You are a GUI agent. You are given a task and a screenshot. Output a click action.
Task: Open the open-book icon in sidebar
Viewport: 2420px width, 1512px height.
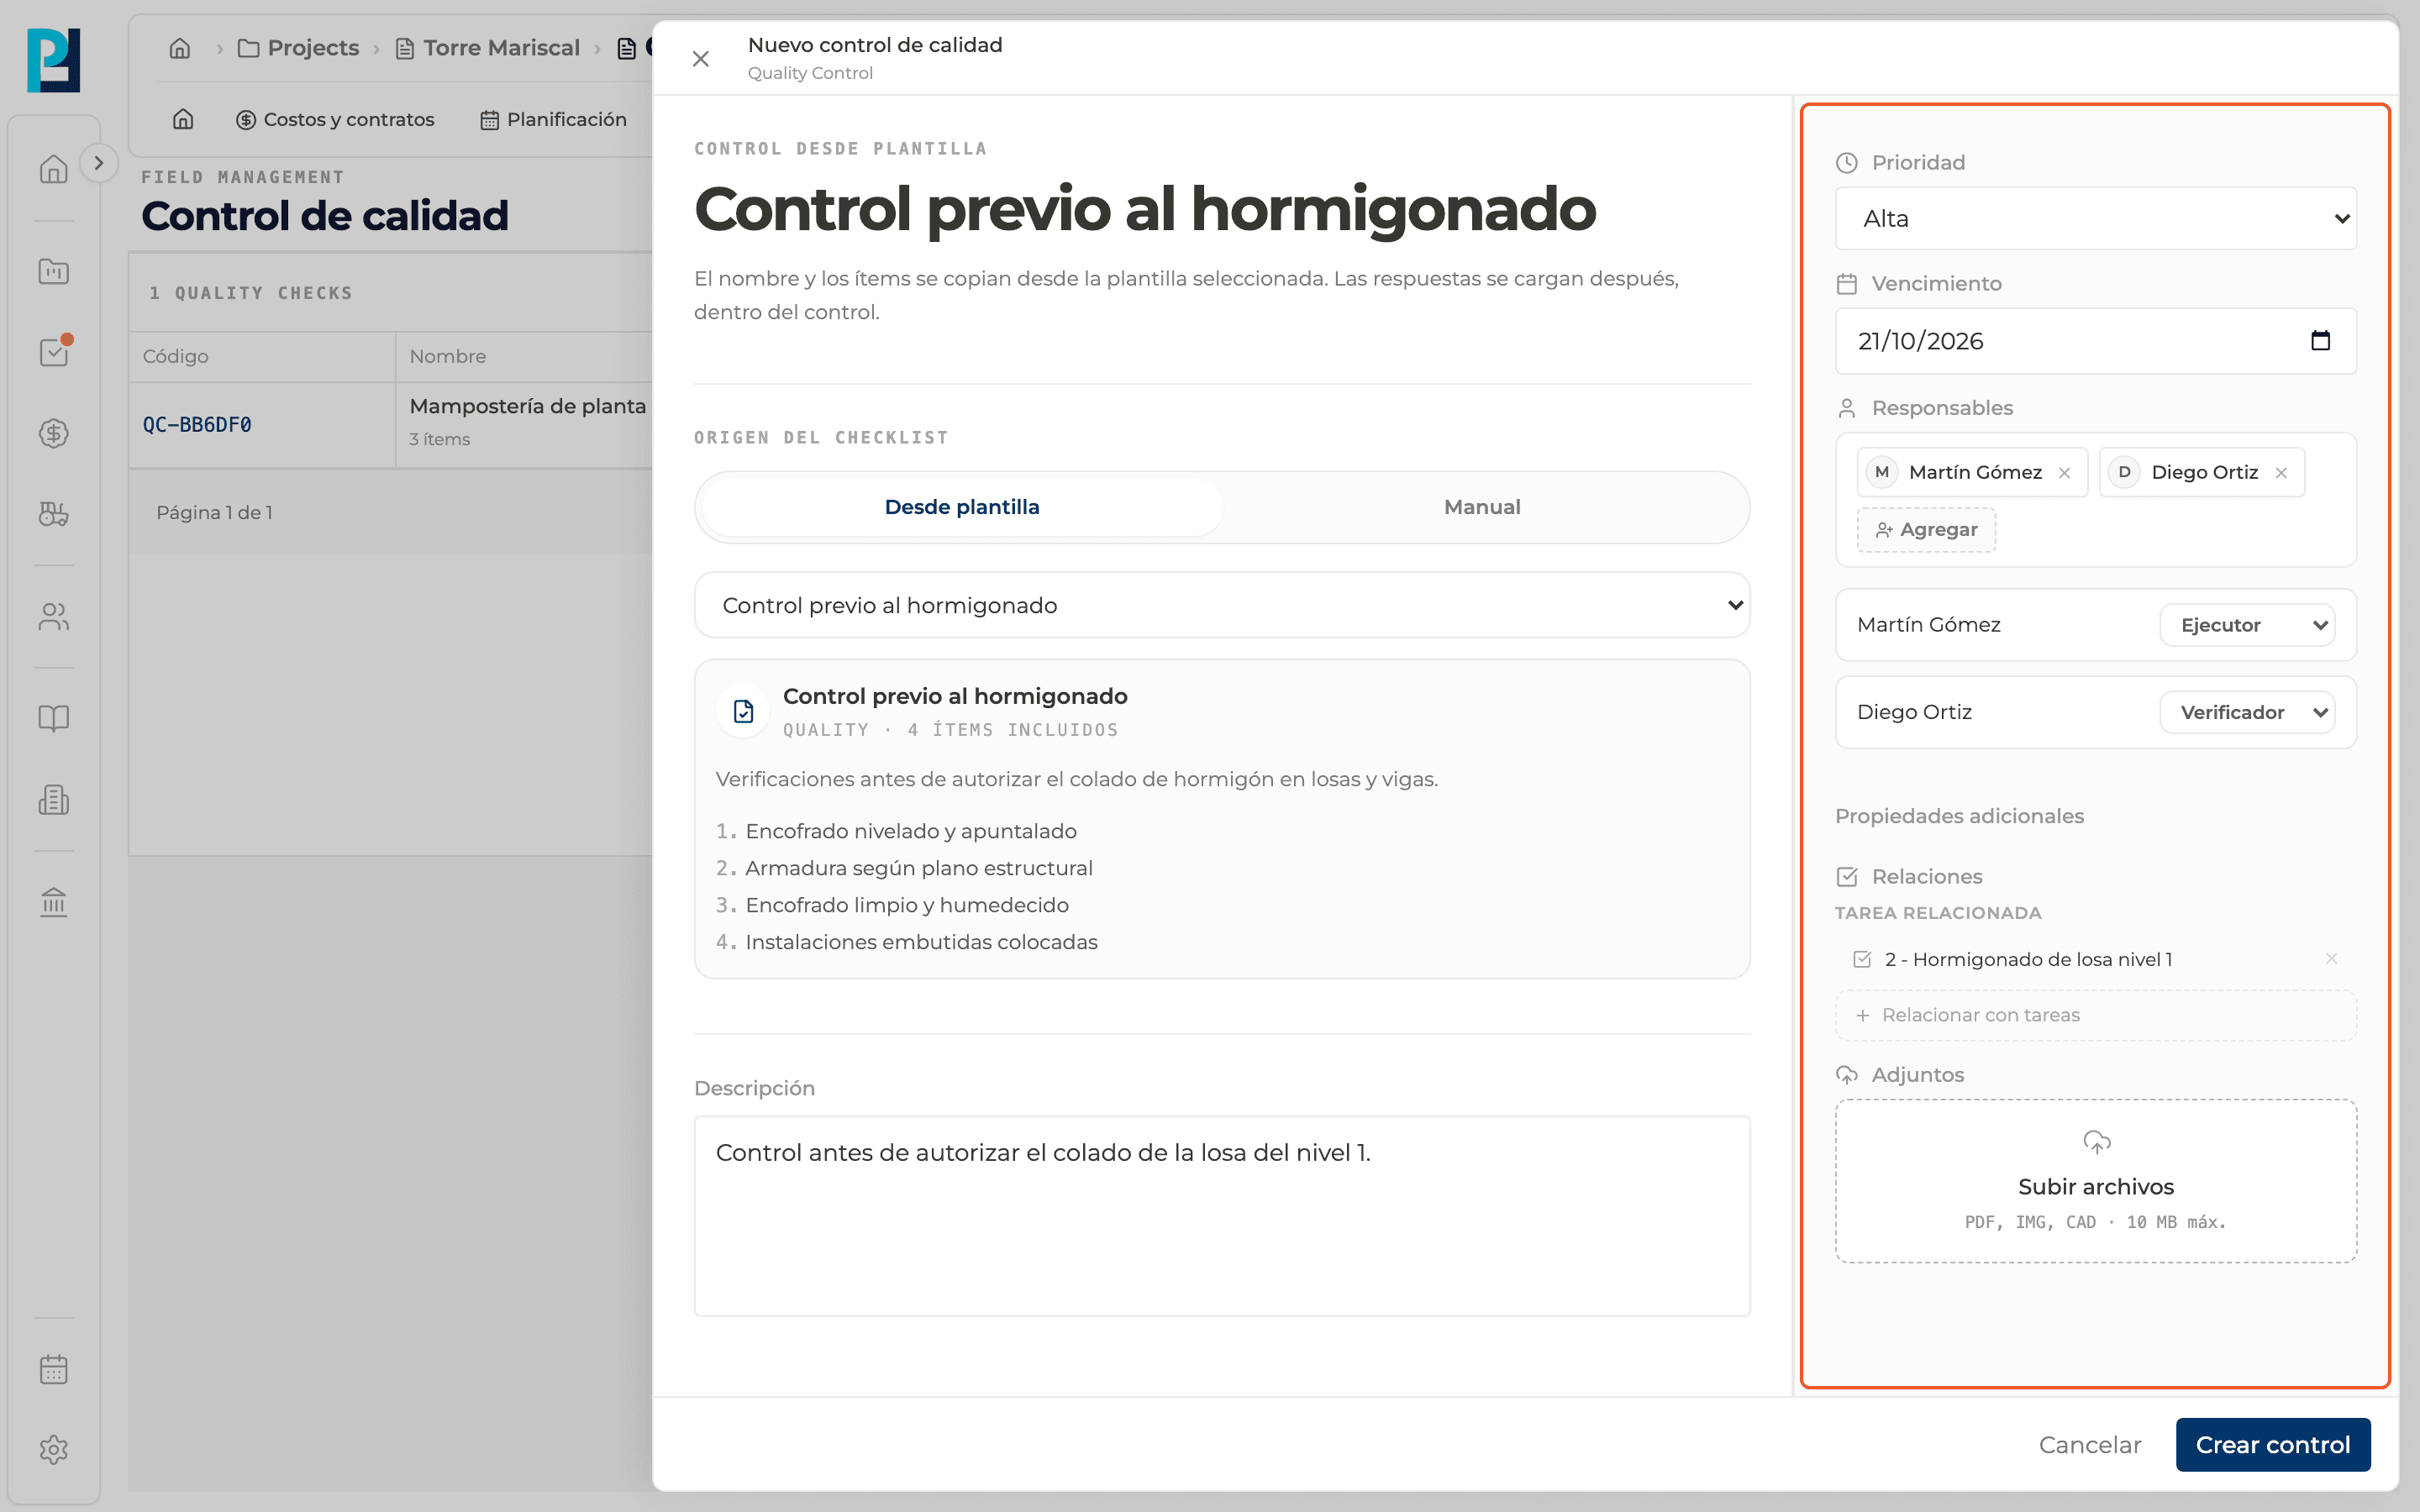click(x=54, y=718)
